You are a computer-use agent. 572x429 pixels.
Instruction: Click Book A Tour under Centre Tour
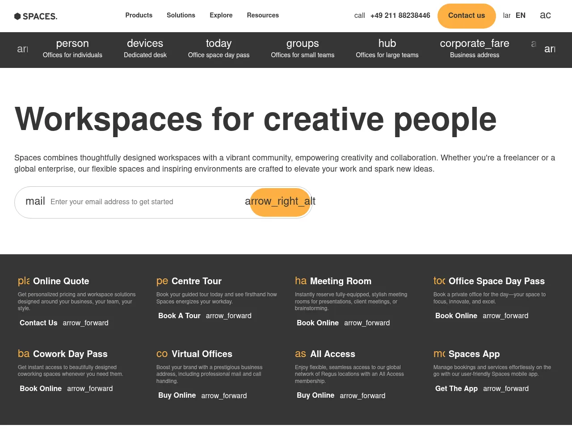pos(179,315)
